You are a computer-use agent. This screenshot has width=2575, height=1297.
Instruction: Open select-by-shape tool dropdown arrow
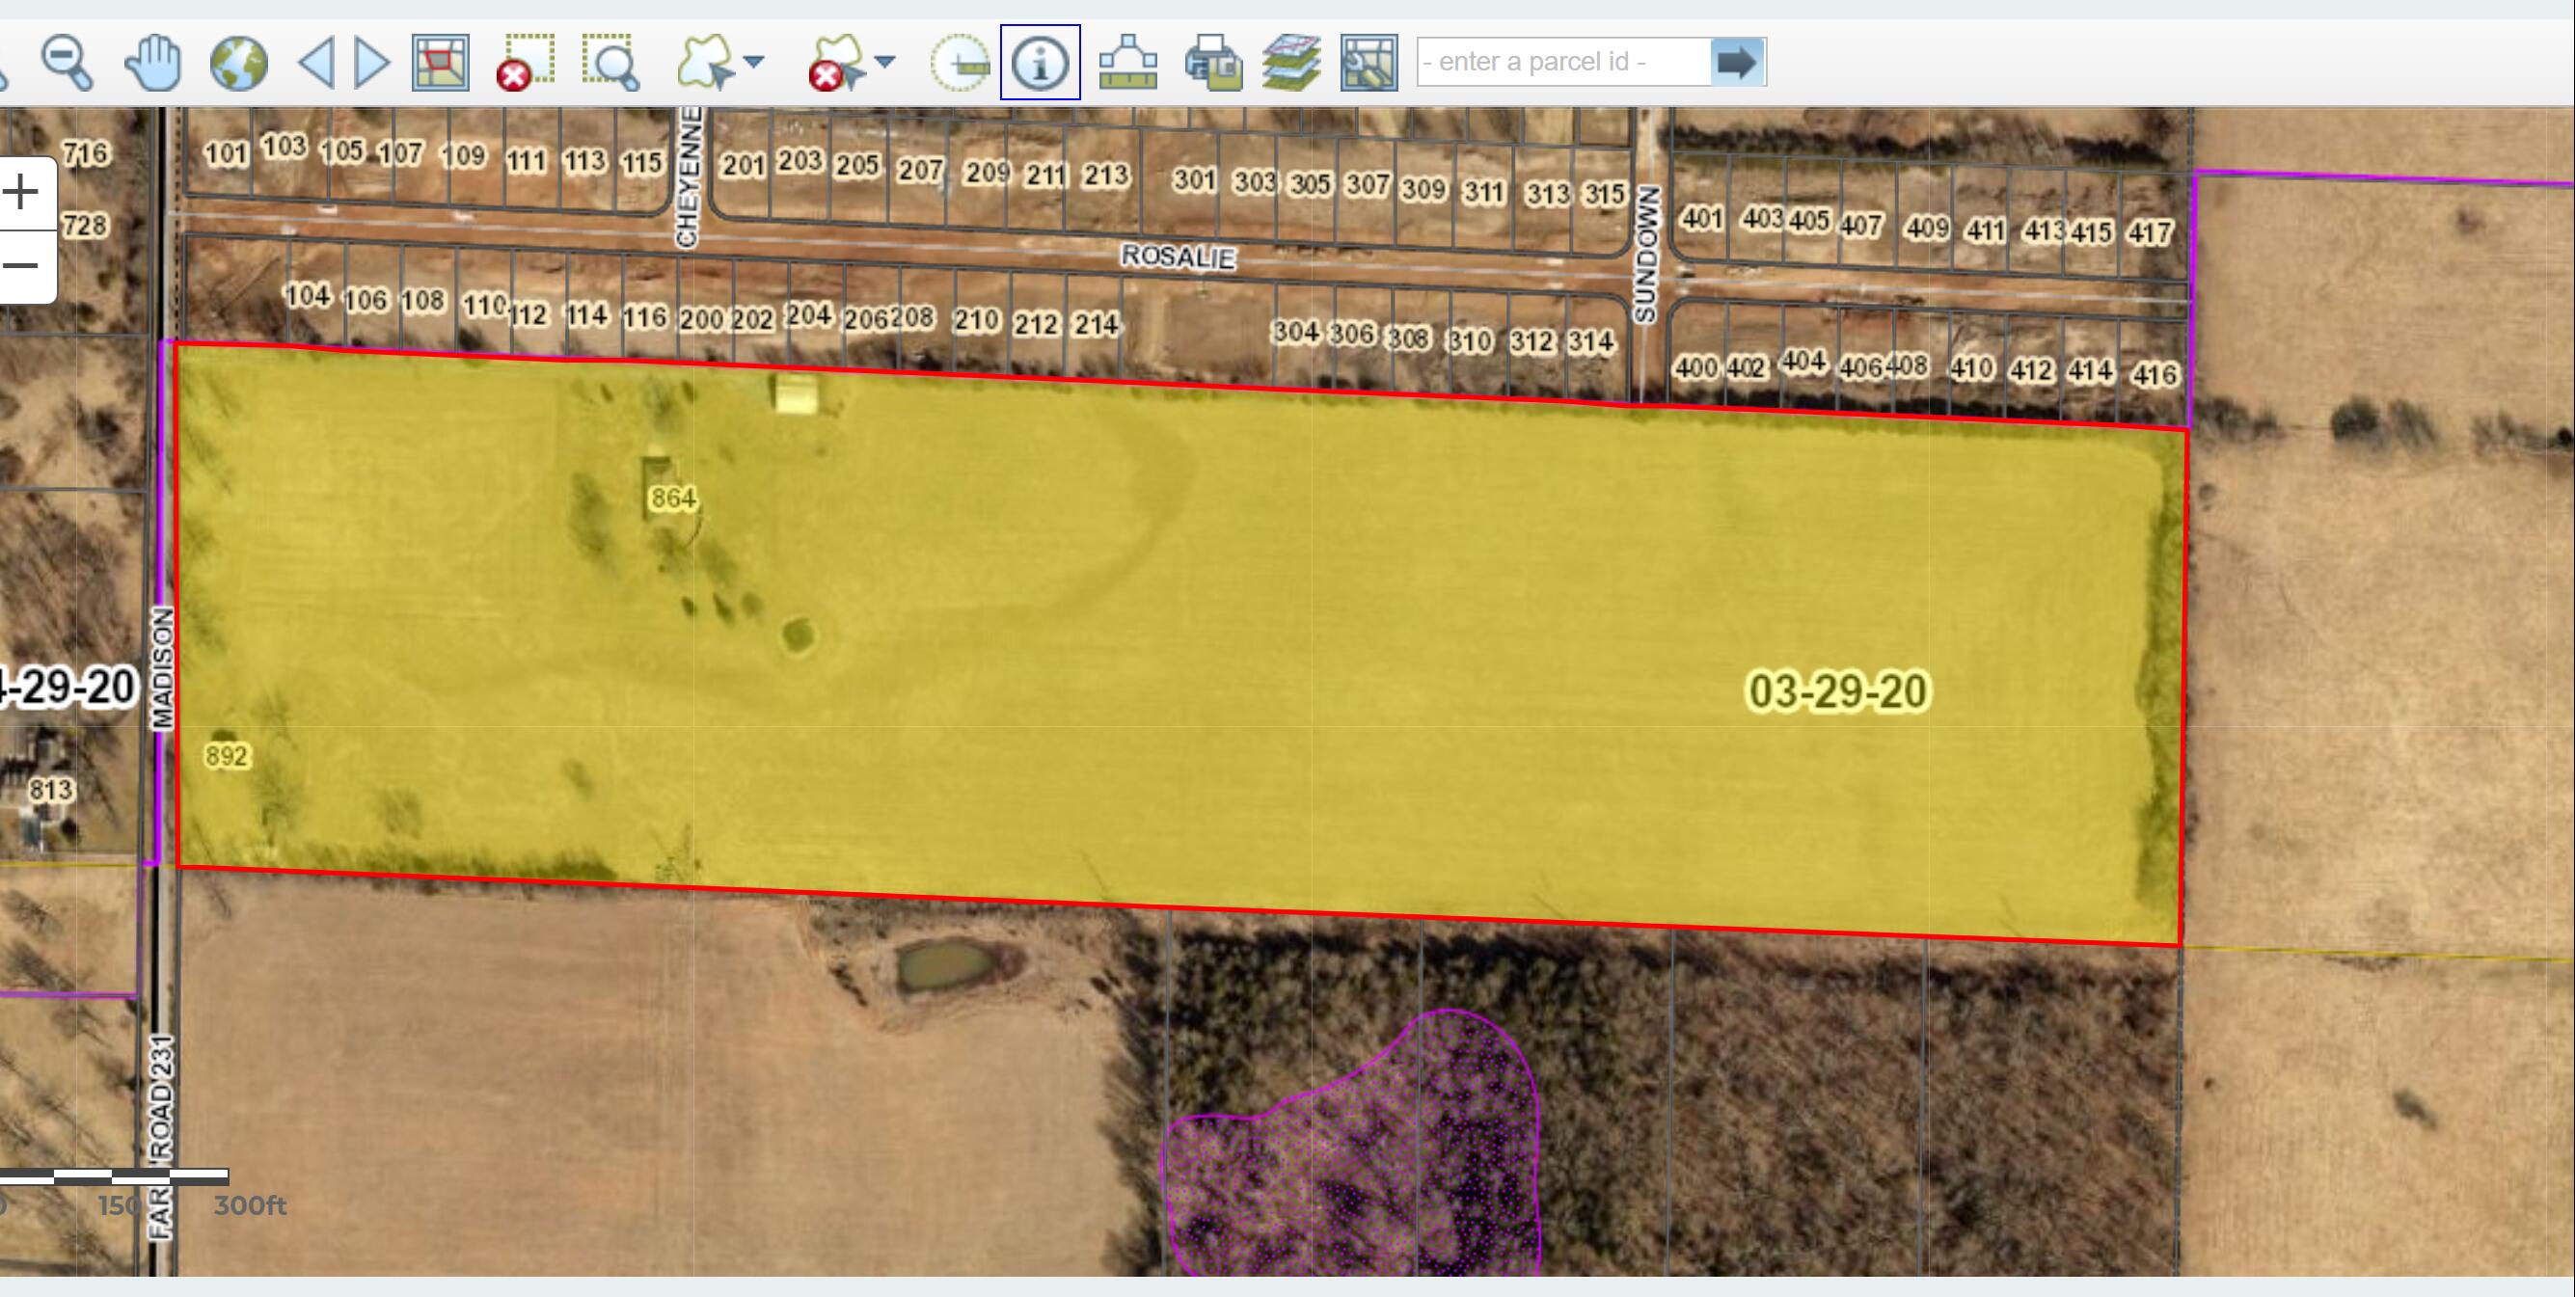(x=755, y=62)
